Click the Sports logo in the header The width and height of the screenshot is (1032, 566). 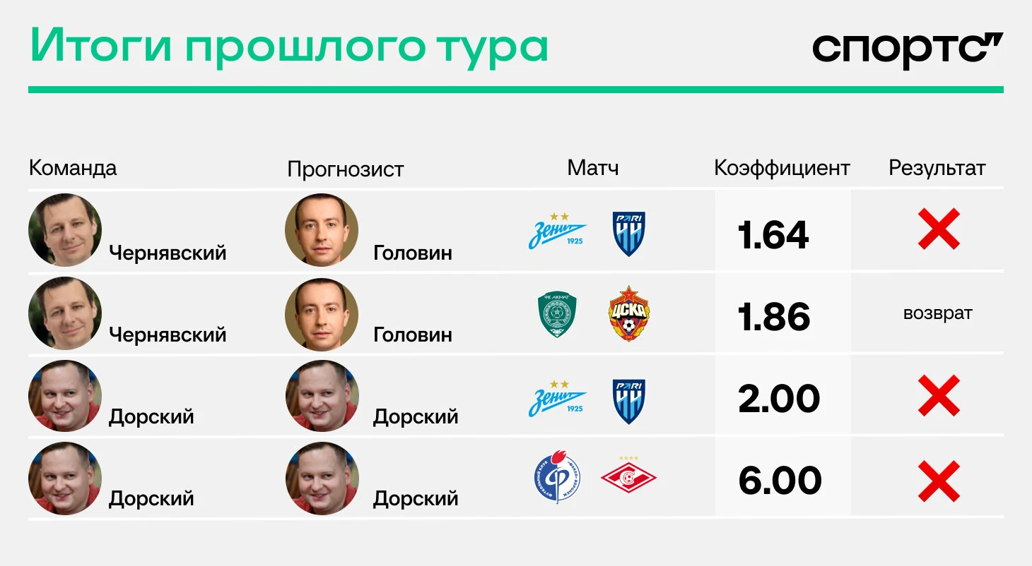908,50
